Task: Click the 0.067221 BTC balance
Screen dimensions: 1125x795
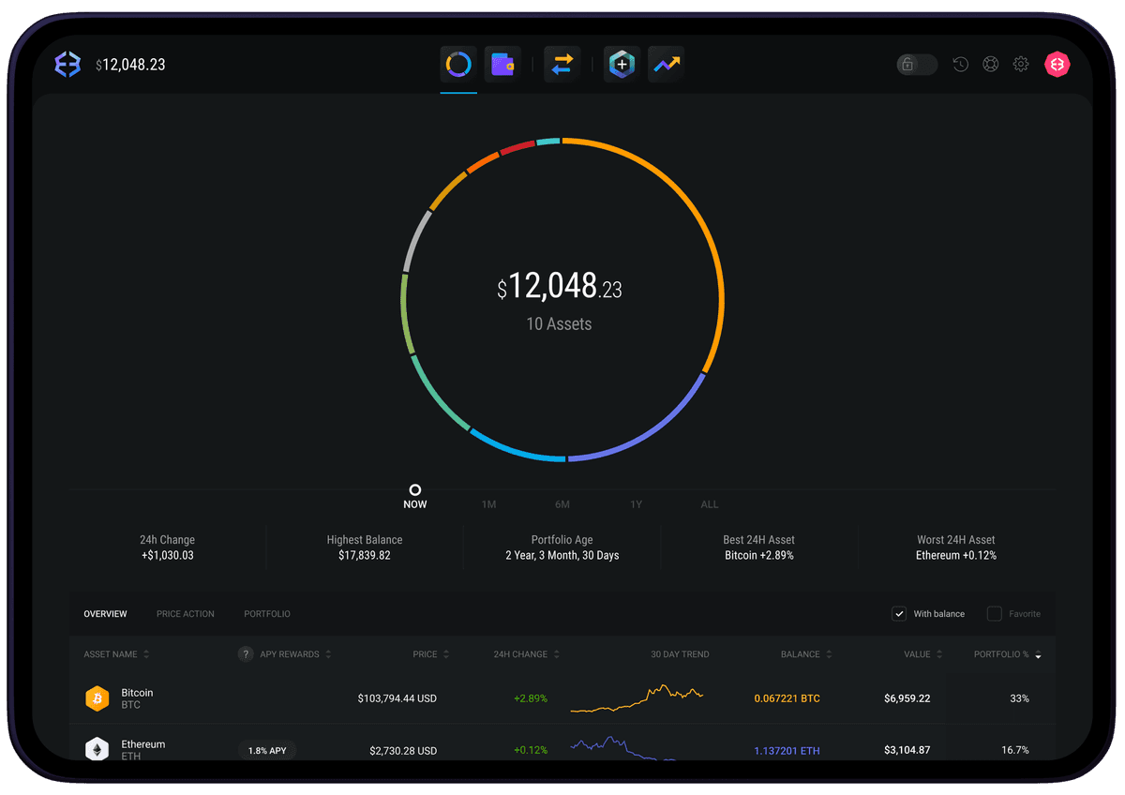Action: (787, 698)
